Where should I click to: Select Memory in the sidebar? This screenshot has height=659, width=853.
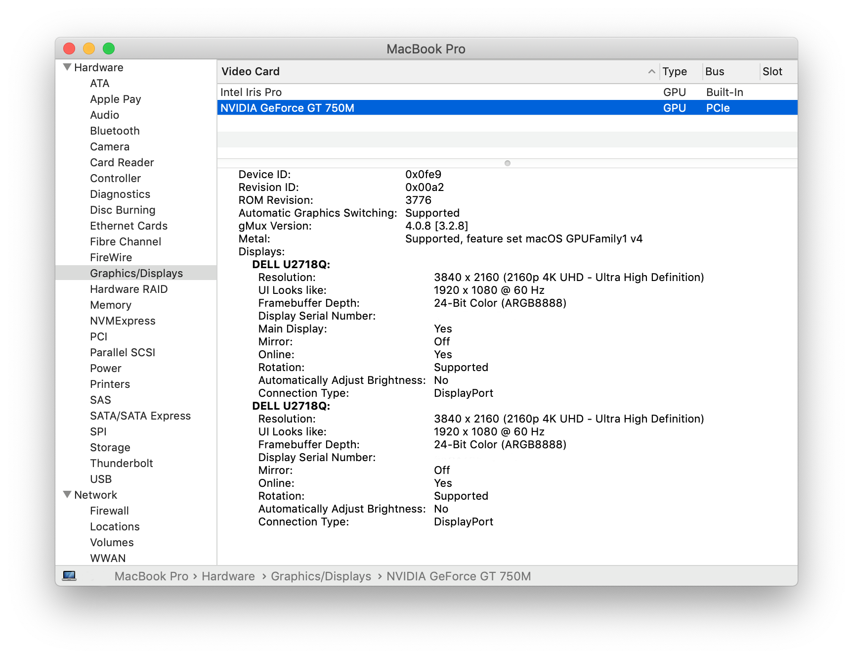click(111, 305)
